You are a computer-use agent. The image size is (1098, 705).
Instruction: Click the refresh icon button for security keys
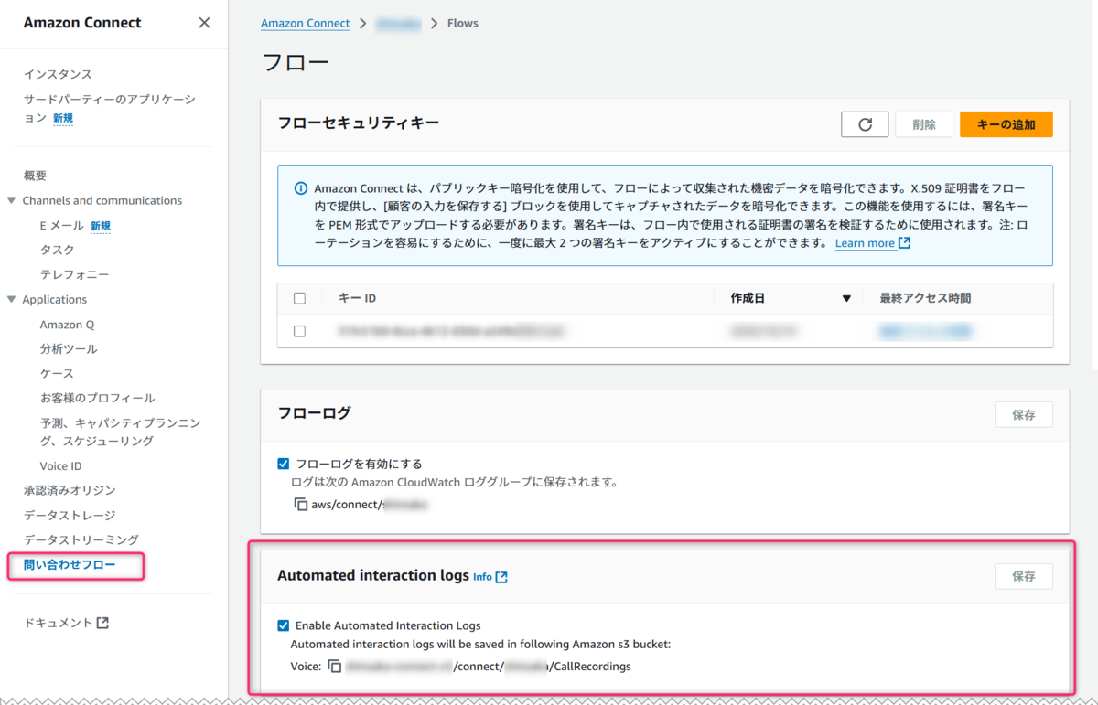(x=865, y=124)
